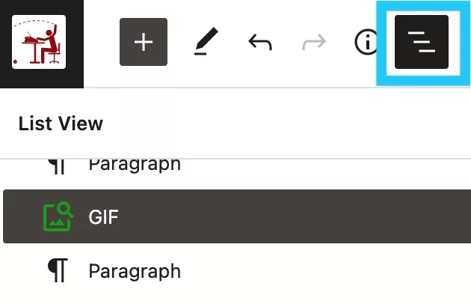Undo the last change with the left arrow
Screen dimensions: 471x304
point(260,42)
